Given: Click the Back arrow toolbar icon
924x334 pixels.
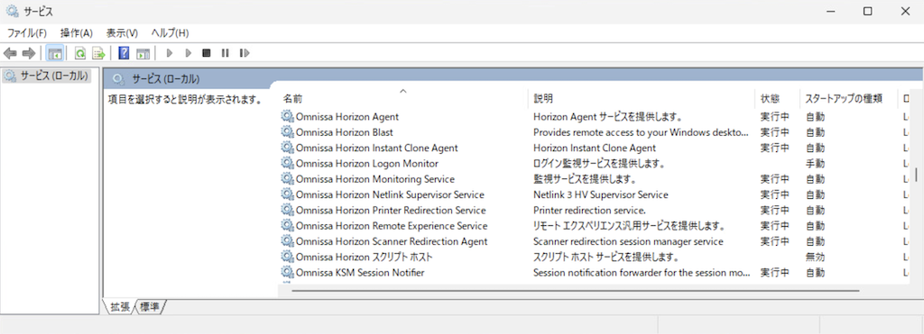Looking at the screenshot, I should pyautogui.click(x=10, y=53).
